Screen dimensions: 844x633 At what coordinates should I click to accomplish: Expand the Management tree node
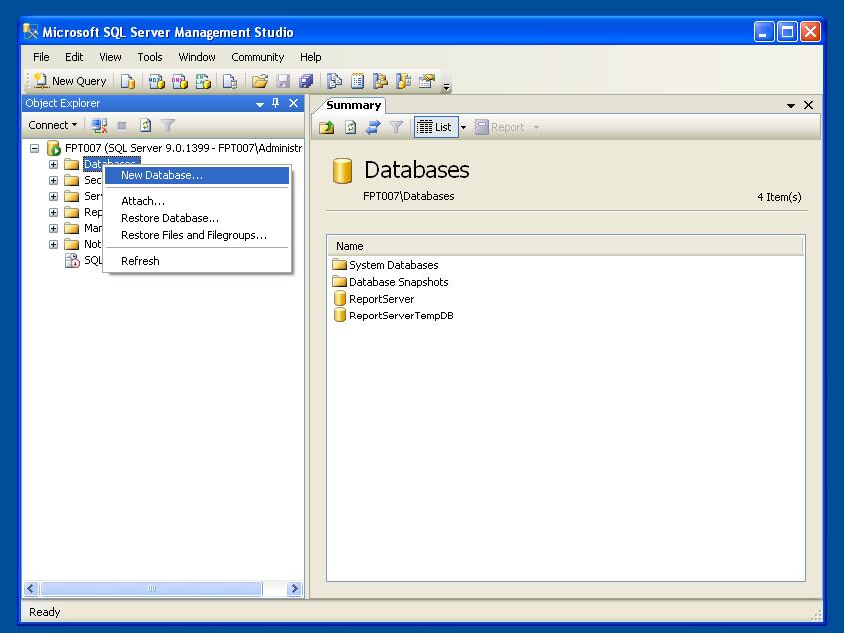[x=53, y=228]
